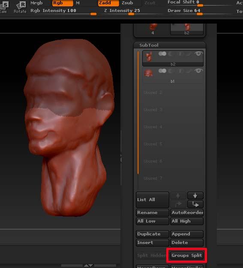243x268 pixels.
Task: Click the Groups Split button
Action: (187, 256)
